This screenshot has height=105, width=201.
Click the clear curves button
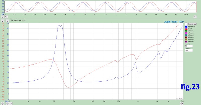click(192, 24)
